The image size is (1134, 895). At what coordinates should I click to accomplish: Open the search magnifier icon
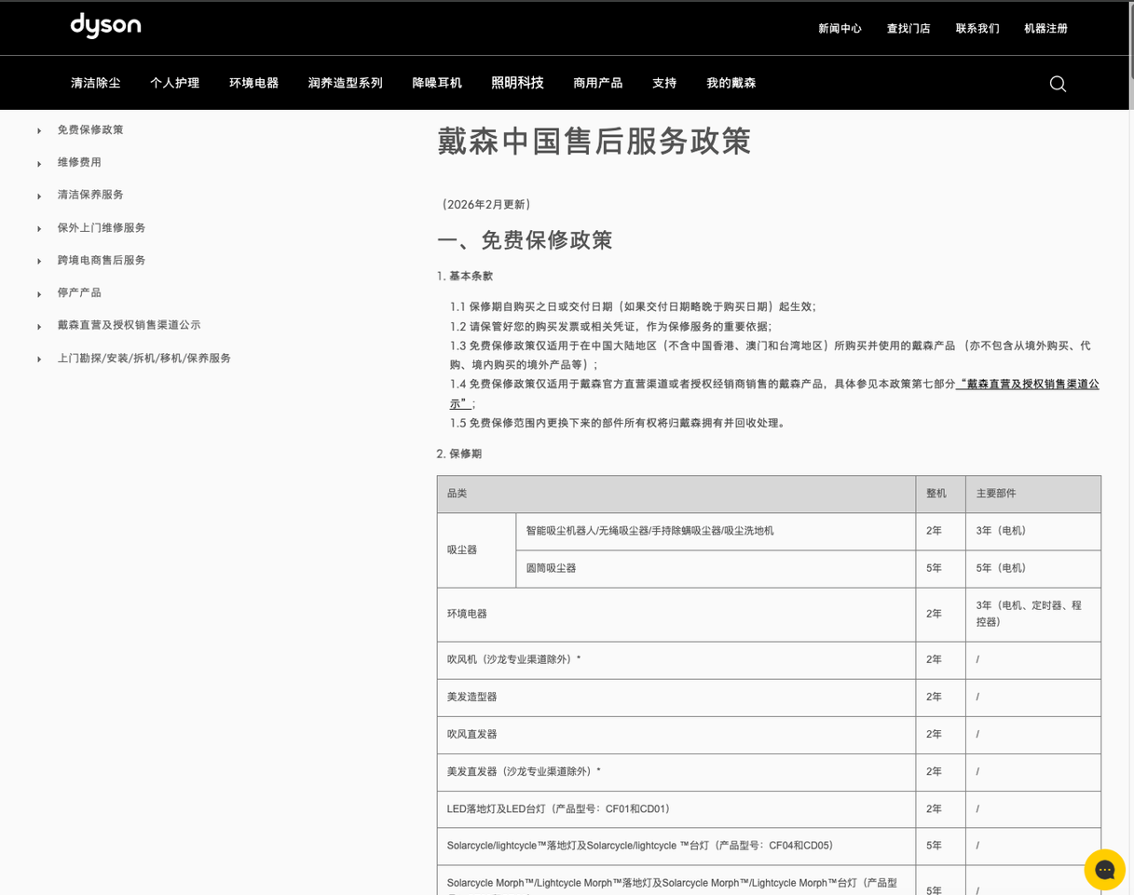coord(1058,84)
